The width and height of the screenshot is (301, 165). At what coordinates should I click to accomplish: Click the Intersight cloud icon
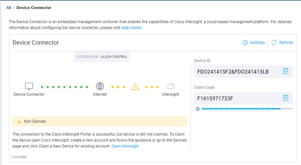170,86
